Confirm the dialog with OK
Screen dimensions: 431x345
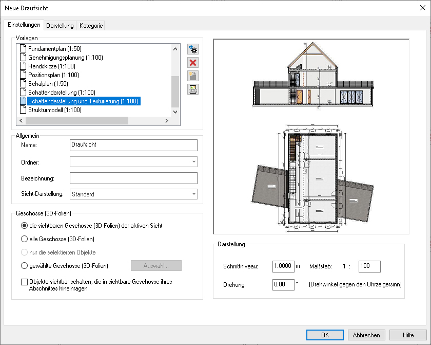tap(325, 335)
